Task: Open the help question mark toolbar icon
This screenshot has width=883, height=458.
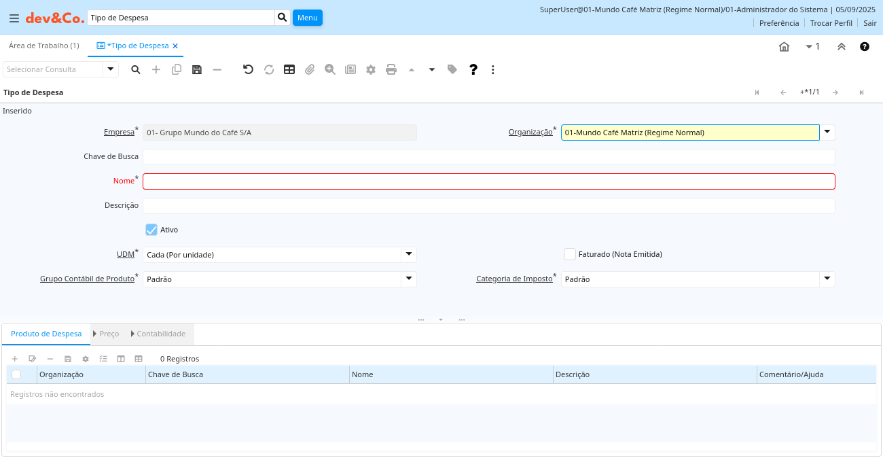Action: pyautogui.click(x=473, y=69)
